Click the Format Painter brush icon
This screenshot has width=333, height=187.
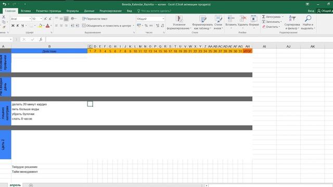tap(4, 26)
